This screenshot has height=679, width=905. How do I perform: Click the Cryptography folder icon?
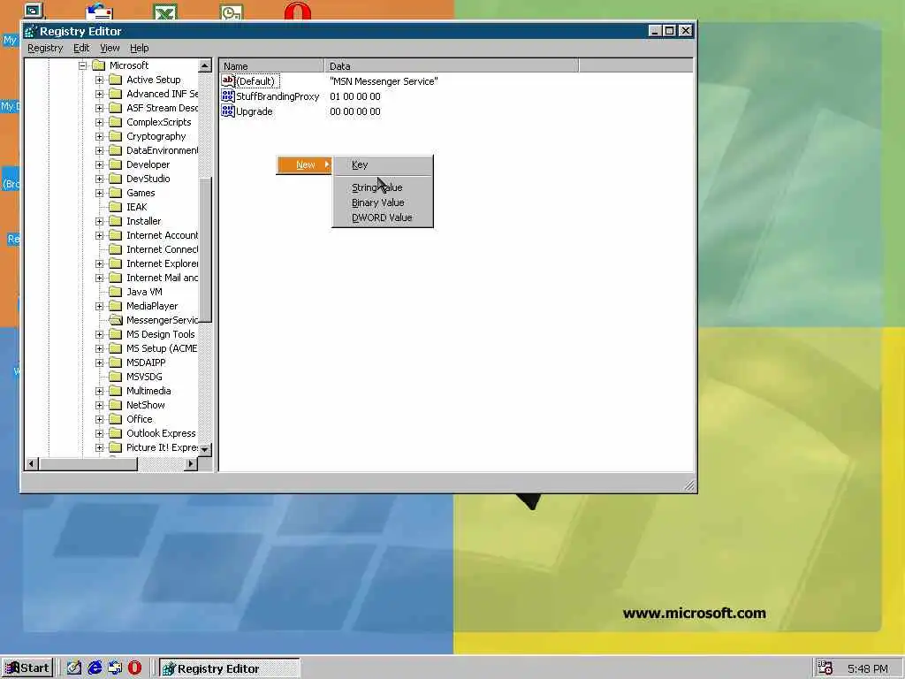[x=116, y=136]
